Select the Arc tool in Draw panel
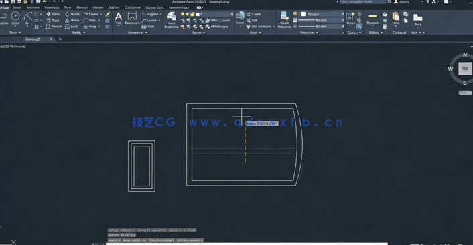Screen dimensions: 473x245 pyautogui.click(x=27, y=18)
